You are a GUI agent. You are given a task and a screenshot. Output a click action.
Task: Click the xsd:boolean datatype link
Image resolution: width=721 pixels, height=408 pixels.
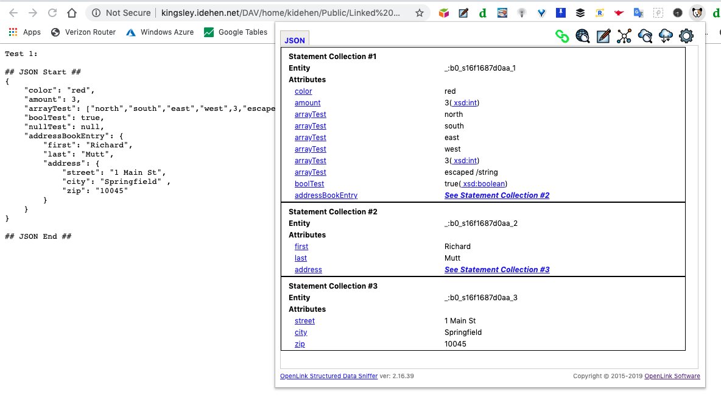(x=483, y=183)
